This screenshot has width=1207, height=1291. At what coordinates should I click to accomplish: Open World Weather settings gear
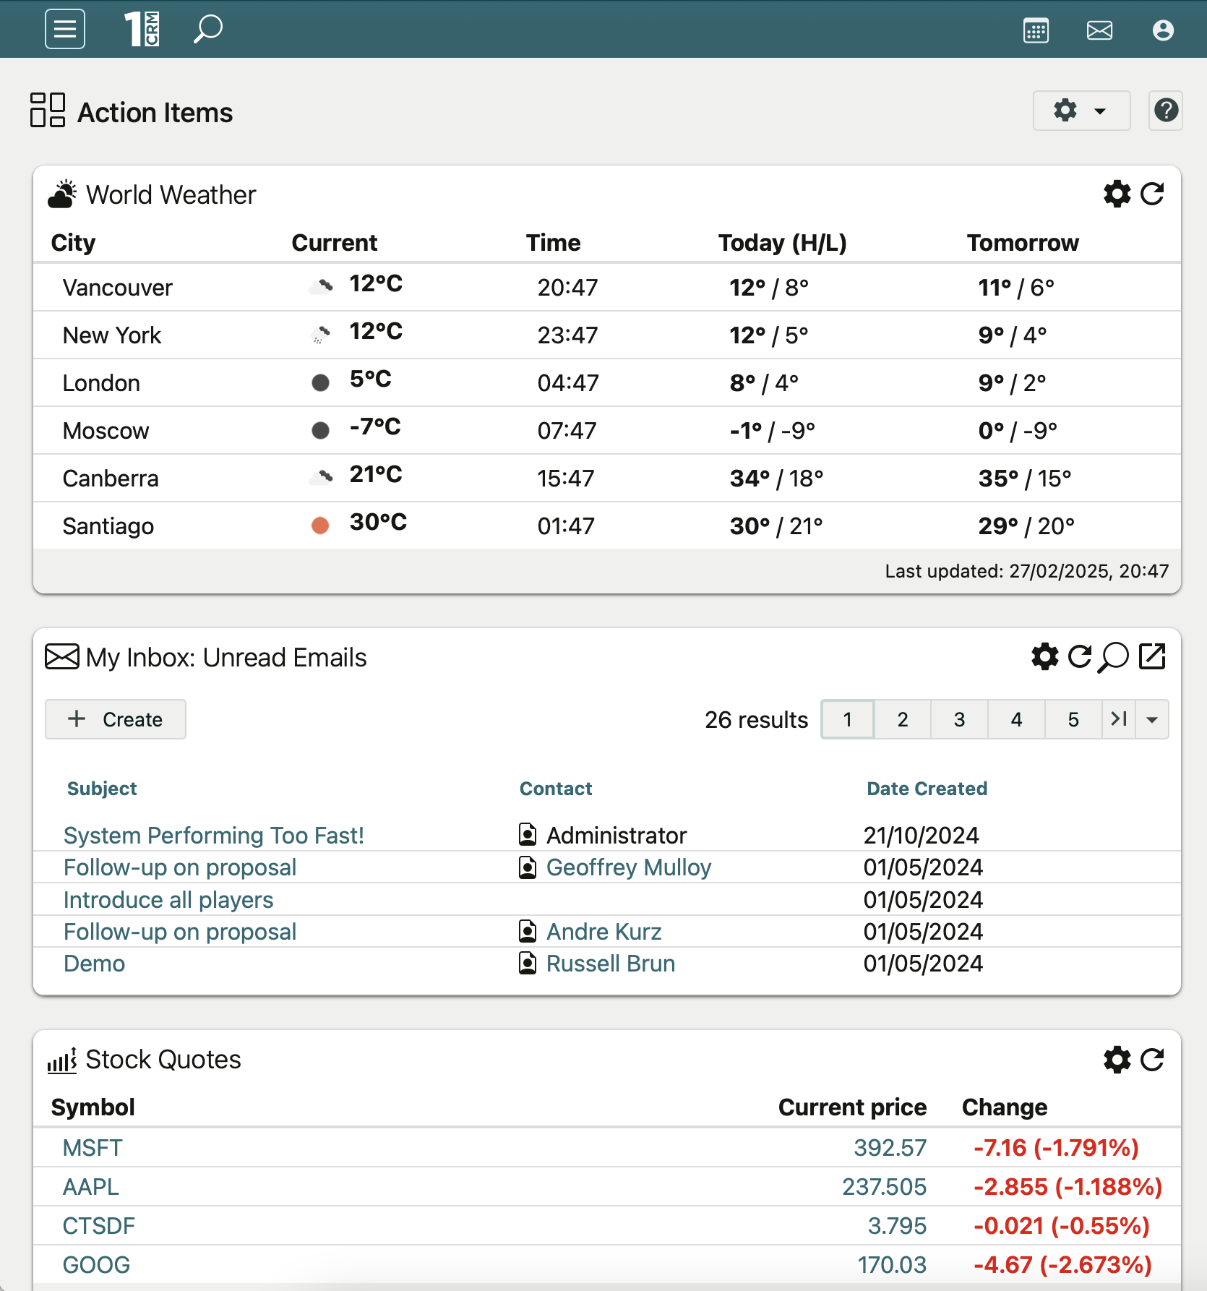click(x=1117, y=194)
